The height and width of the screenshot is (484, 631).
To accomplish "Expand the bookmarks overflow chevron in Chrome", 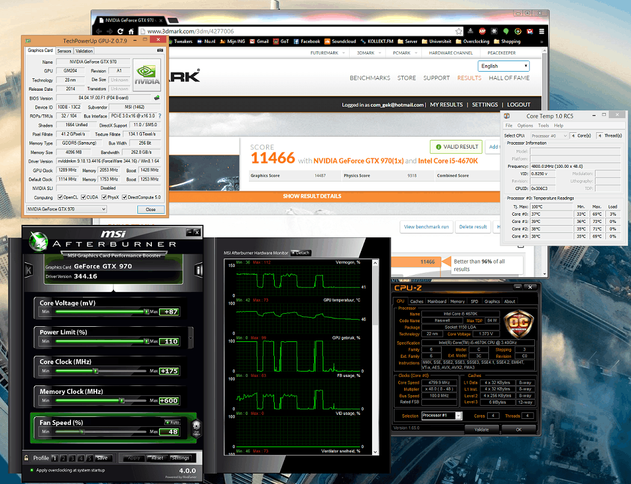I will pyautogui.click(x=541, y=41).
